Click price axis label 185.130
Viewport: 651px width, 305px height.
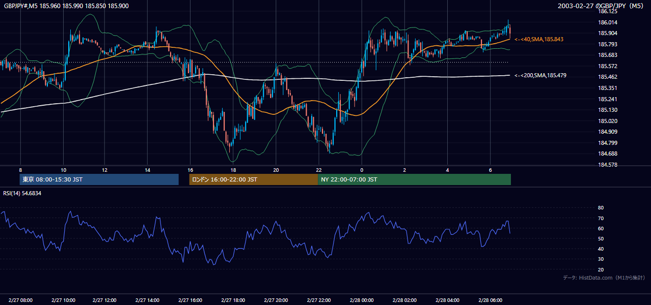(x=608, y=110)
